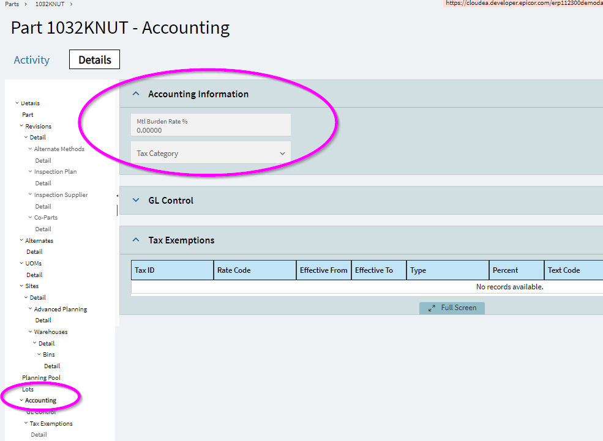The height and width of the screenshot is (441, 603).
Task: Sort by the Tax ID column header
Action: pos(172,270)
